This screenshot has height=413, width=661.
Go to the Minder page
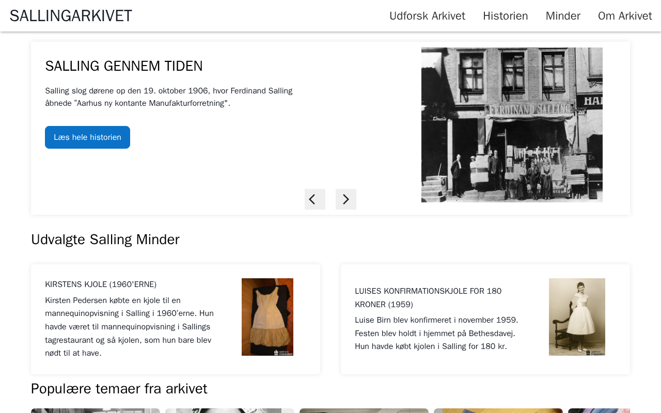(563, 16)
